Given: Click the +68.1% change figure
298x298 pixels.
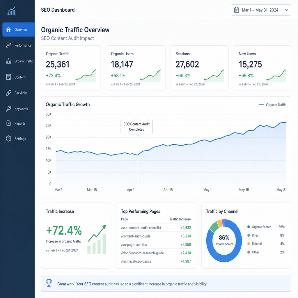Looking at the screenshot, I should pos(118,76).
